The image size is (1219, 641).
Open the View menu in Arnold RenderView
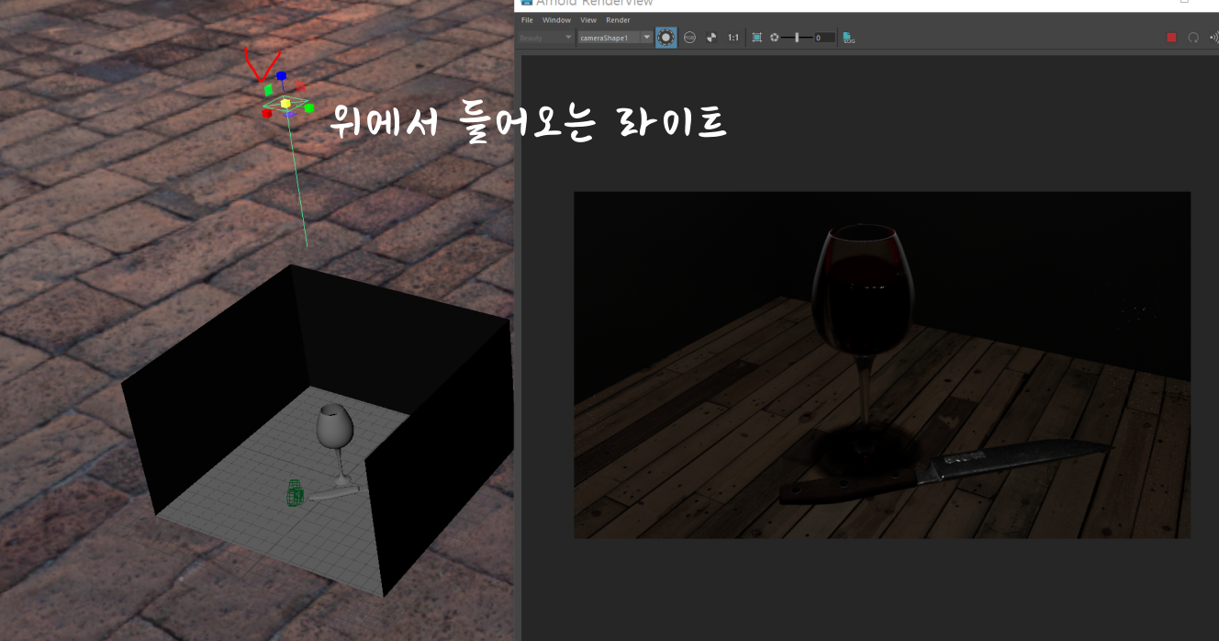[x=588, y=20]
